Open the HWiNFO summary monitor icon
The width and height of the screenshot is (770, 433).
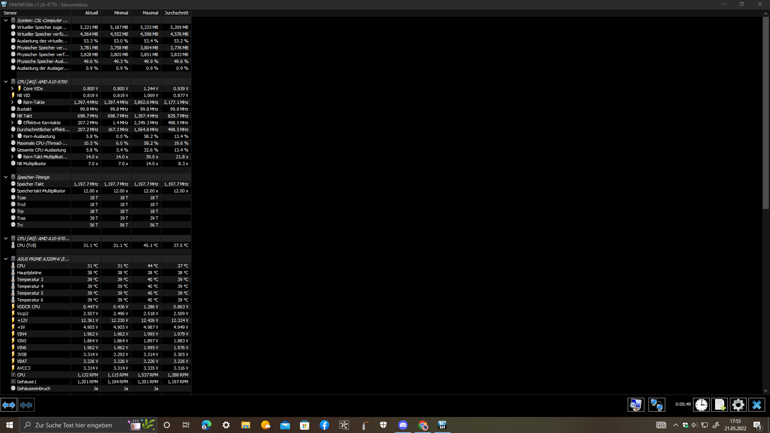[x=636, y=405]
